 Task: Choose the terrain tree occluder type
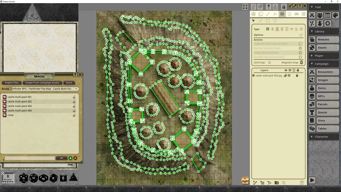[x=273, y=29]
